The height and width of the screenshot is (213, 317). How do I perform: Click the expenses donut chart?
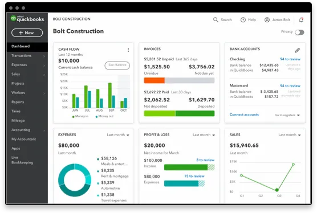(x=75, y=180)
